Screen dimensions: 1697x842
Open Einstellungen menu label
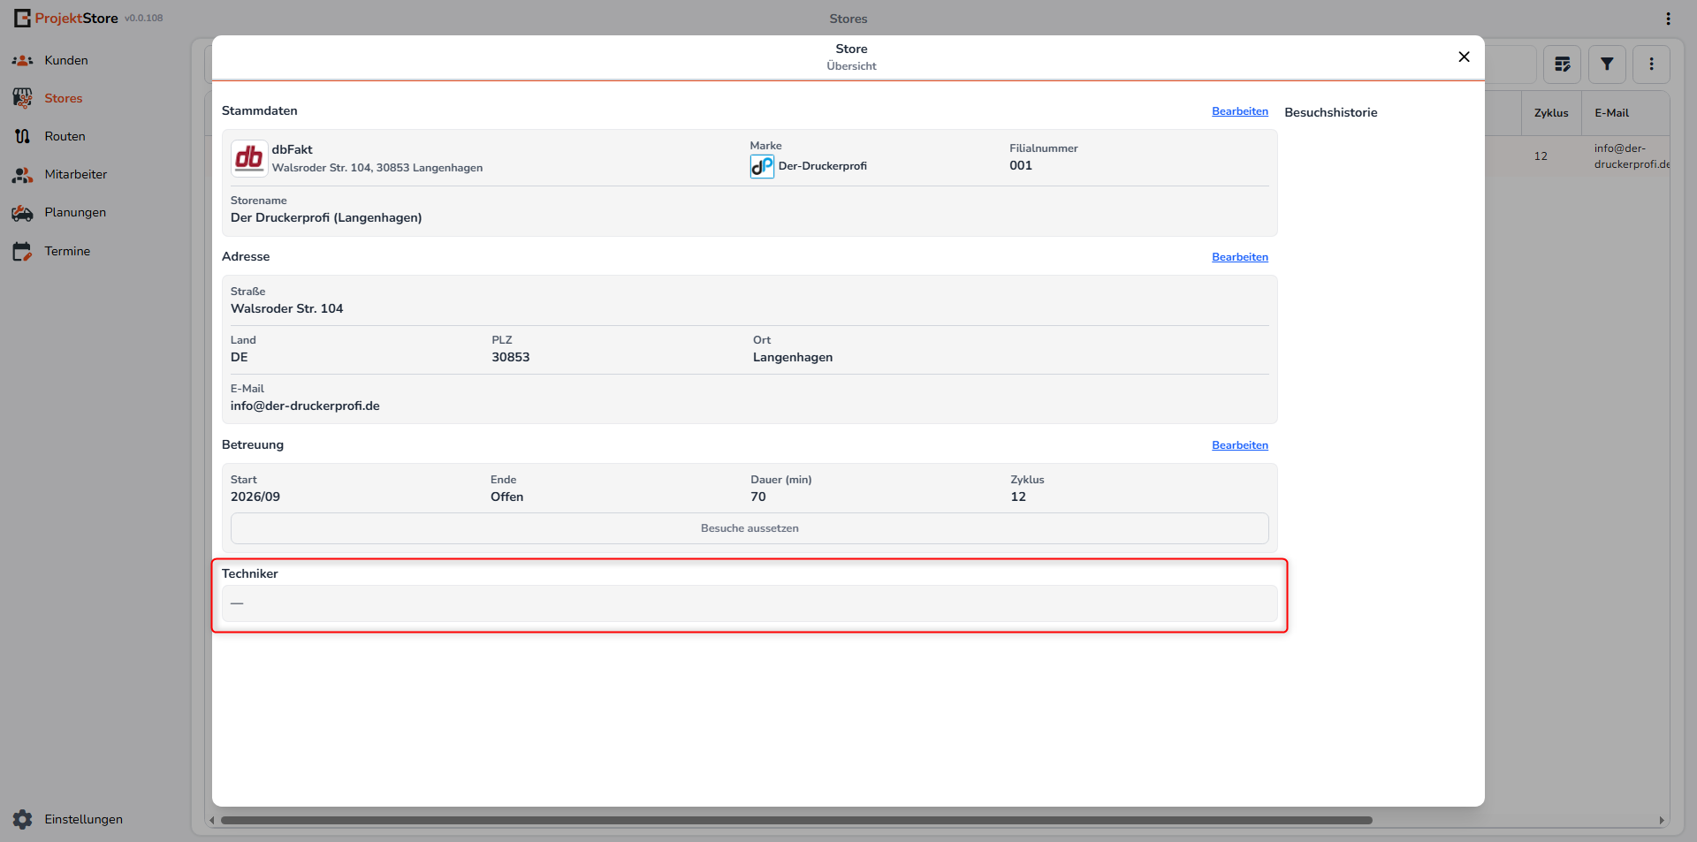84,819
